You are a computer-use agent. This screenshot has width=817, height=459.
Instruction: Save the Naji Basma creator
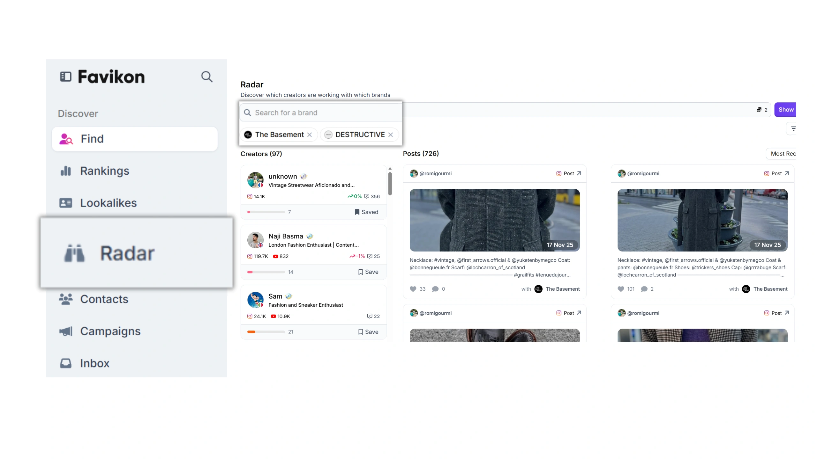click(368, 272)
